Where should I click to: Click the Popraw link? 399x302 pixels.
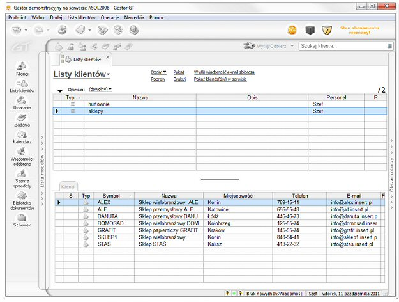[158, 79]
